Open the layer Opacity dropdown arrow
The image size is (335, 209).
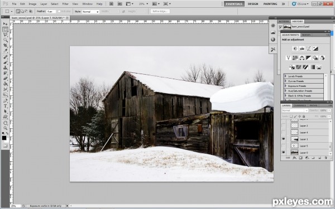330,110
